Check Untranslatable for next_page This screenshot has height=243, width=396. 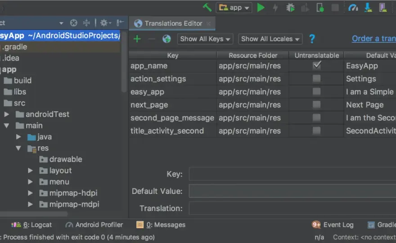click(x=316, y=104)
